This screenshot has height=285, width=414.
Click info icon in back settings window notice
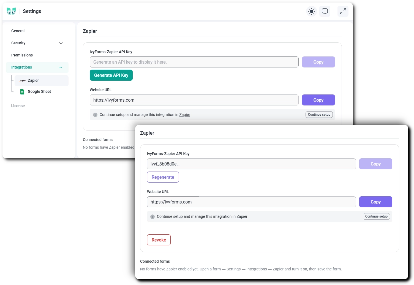point(95,115)
